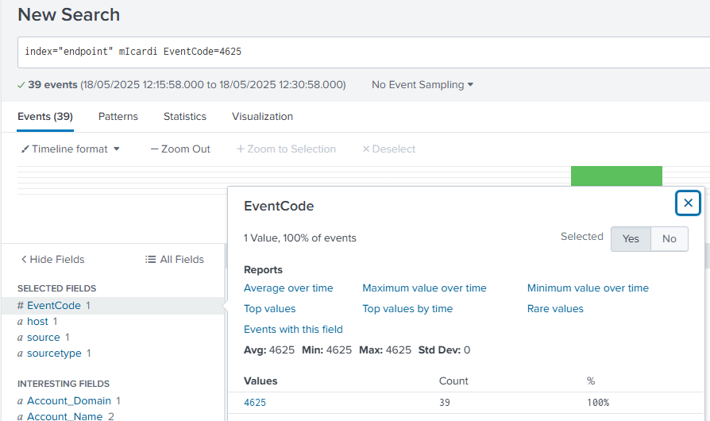Screen dimensions: 710x421
Task: Click into the search query input
Action: tap(364, 52)
